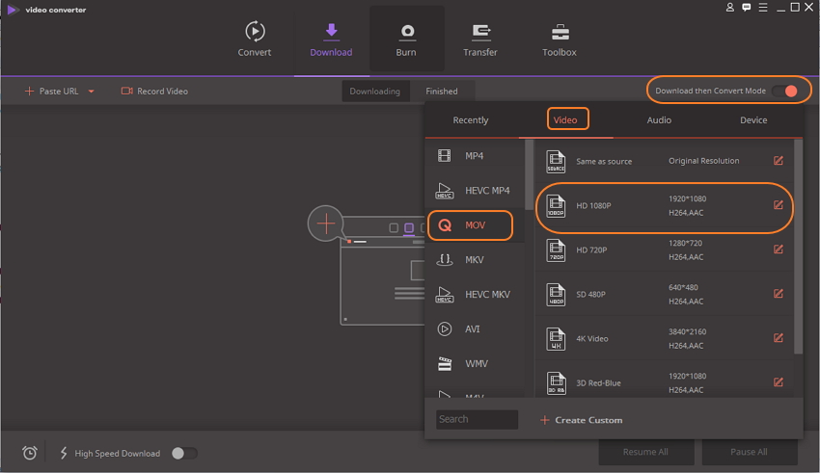Click the Original Resolution text

pos(704,161)
